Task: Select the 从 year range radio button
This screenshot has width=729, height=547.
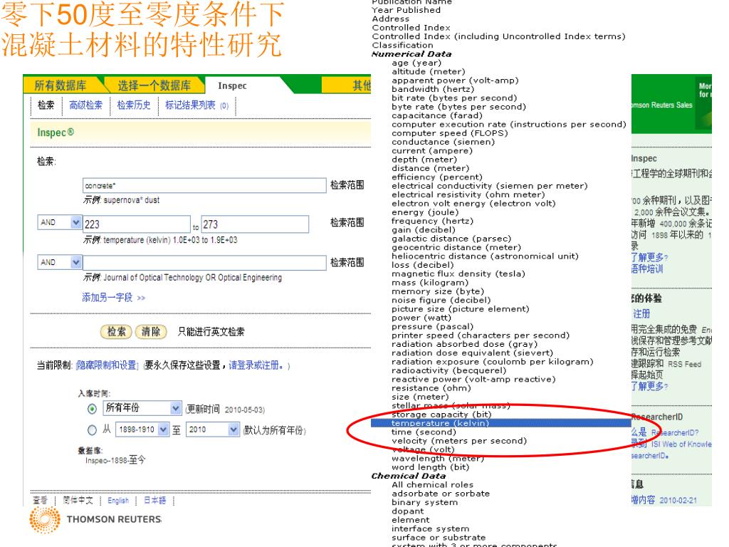Action: tap(92, 429)
